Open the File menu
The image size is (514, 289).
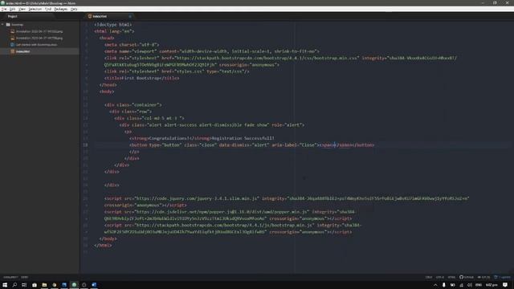pyautogui.click(x=3, y=9)
